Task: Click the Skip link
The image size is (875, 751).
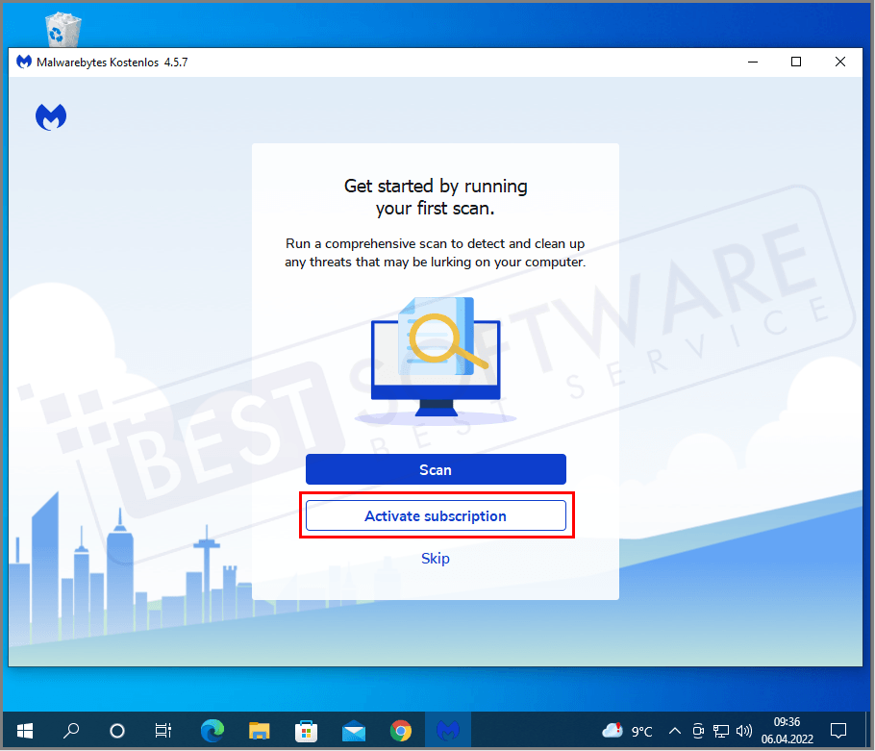Action: pos(436,559)
